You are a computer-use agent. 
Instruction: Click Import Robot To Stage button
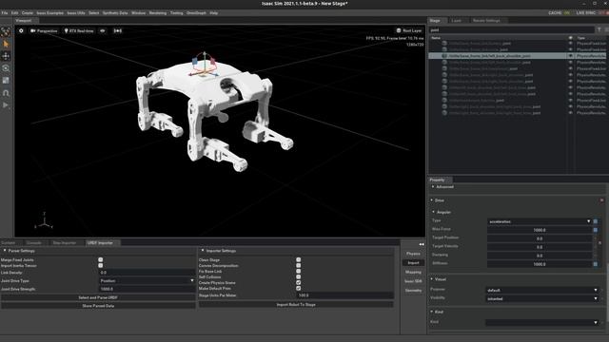(296, 305)
